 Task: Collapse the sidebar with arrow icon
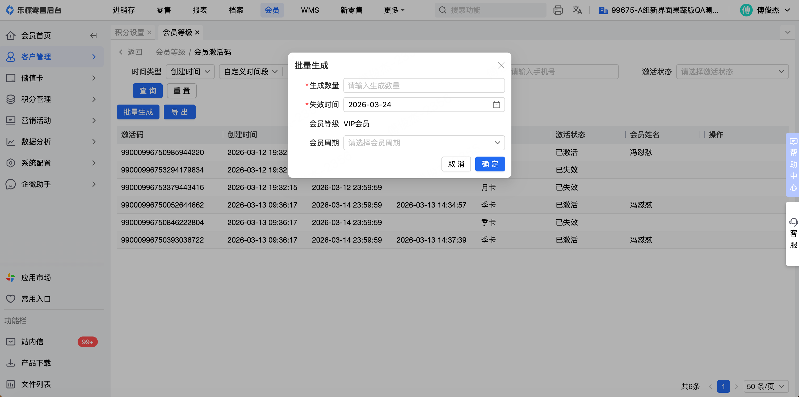(x=93, y=36)
